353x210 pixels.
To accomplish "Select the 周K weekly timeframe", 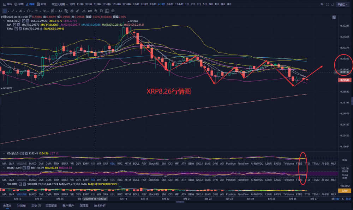I will [x=211, y=4].
